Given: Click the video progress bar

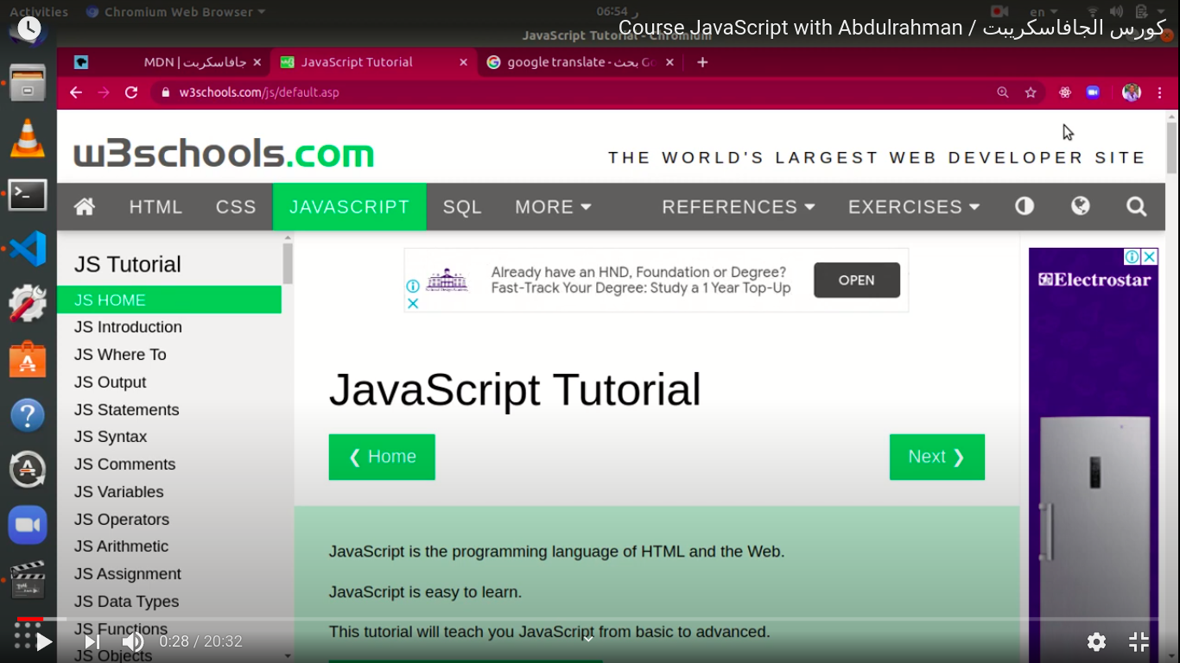Looking at the screenshot, I should pyautogui.click(x=590, y=619).
